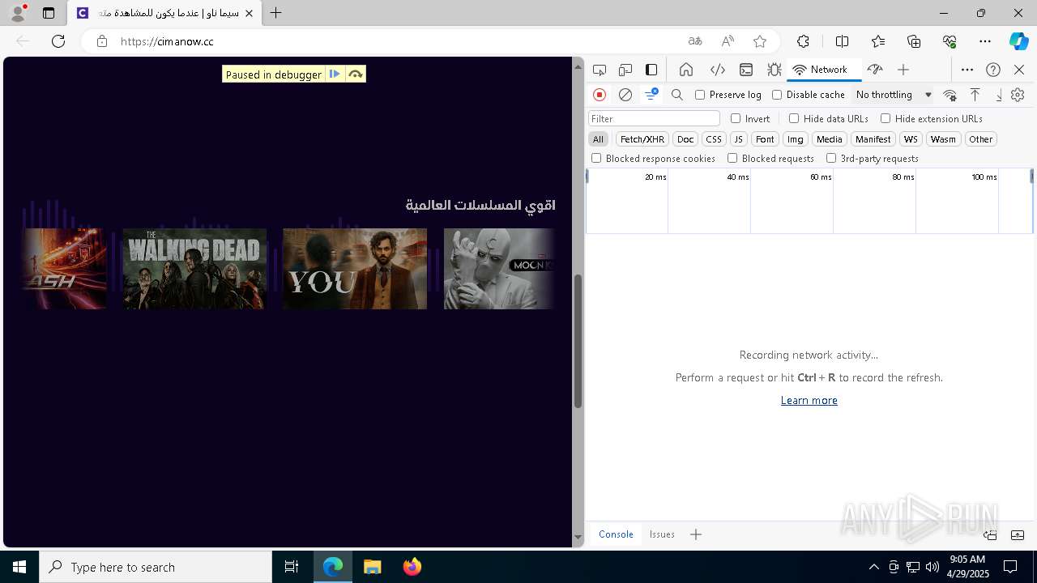Viewport: 1037px width, 583px height.
Task: Toggle the network filter bar icon
Action: tap(651, 95)
